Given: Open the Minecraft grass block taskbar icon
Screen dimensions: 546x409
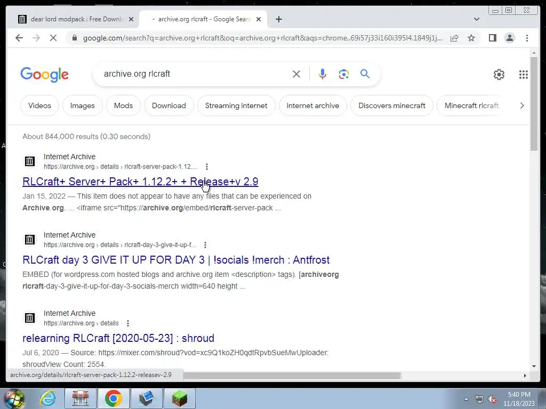Looking at the screenshot, I should click(179, 398).
